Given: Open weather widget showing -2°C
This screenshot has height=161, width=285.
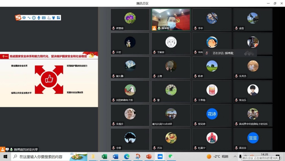Looking at the screenshot, I should click(x=217, y=156).
